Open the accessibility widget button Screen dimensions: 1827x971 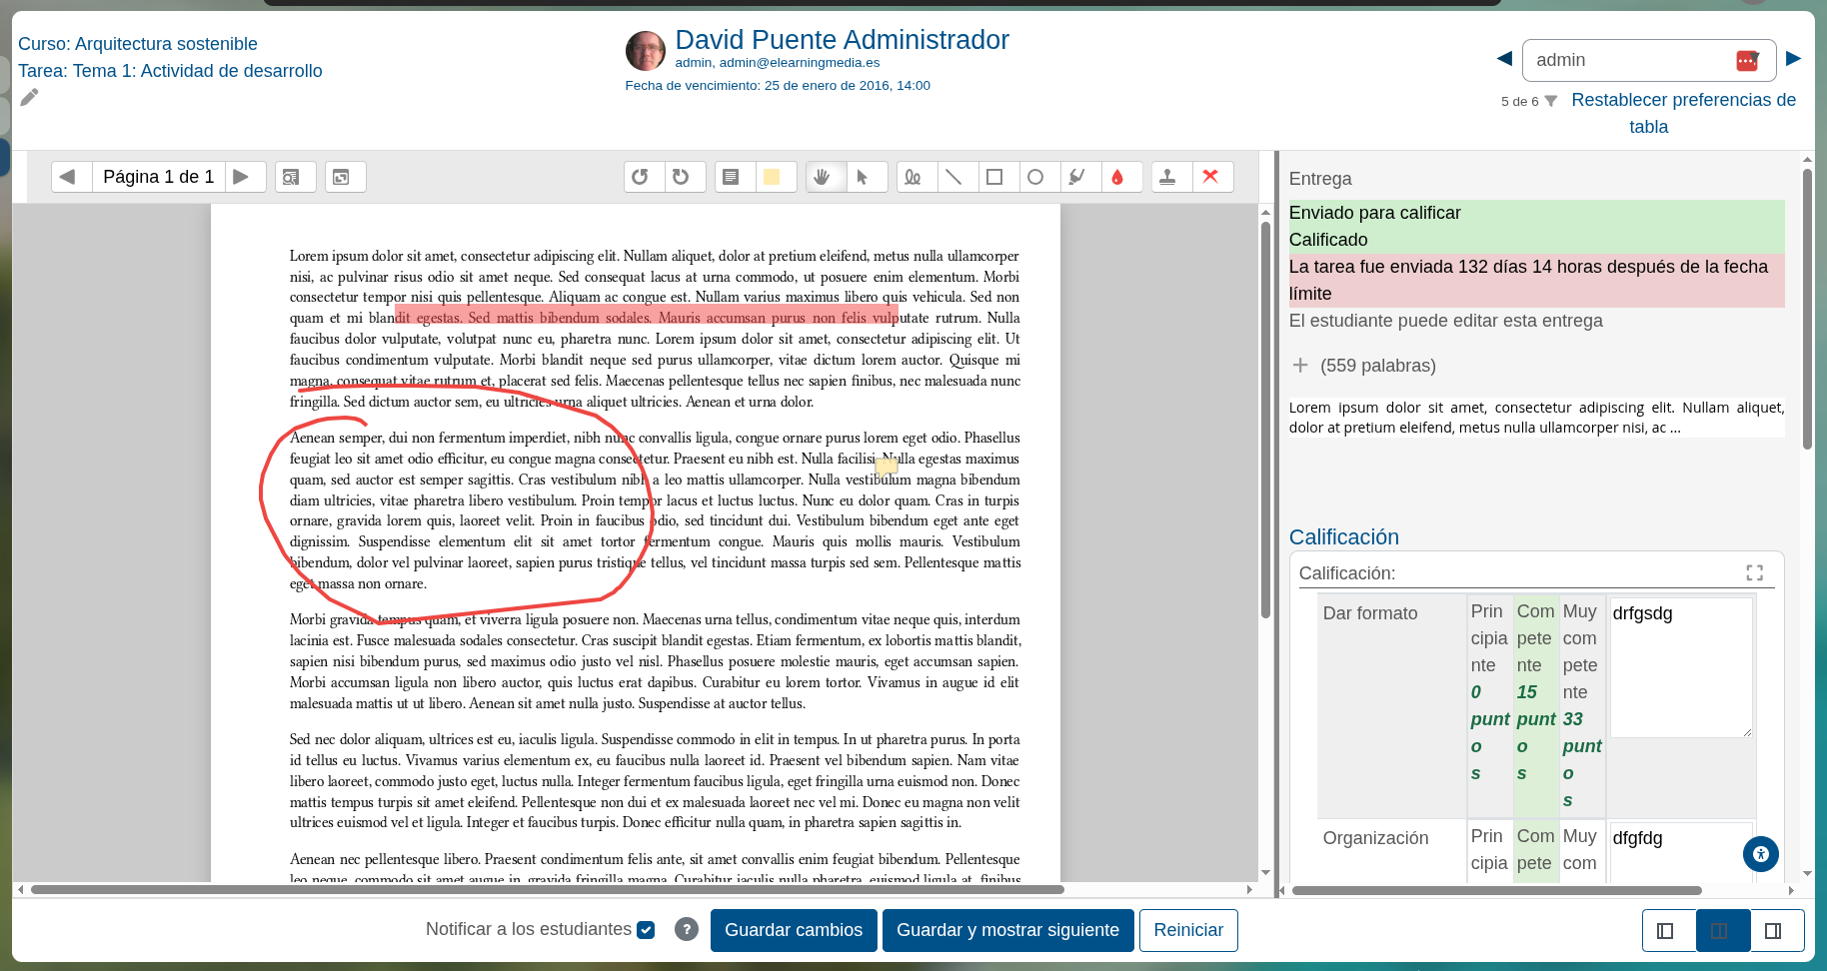click(1761, 854)
